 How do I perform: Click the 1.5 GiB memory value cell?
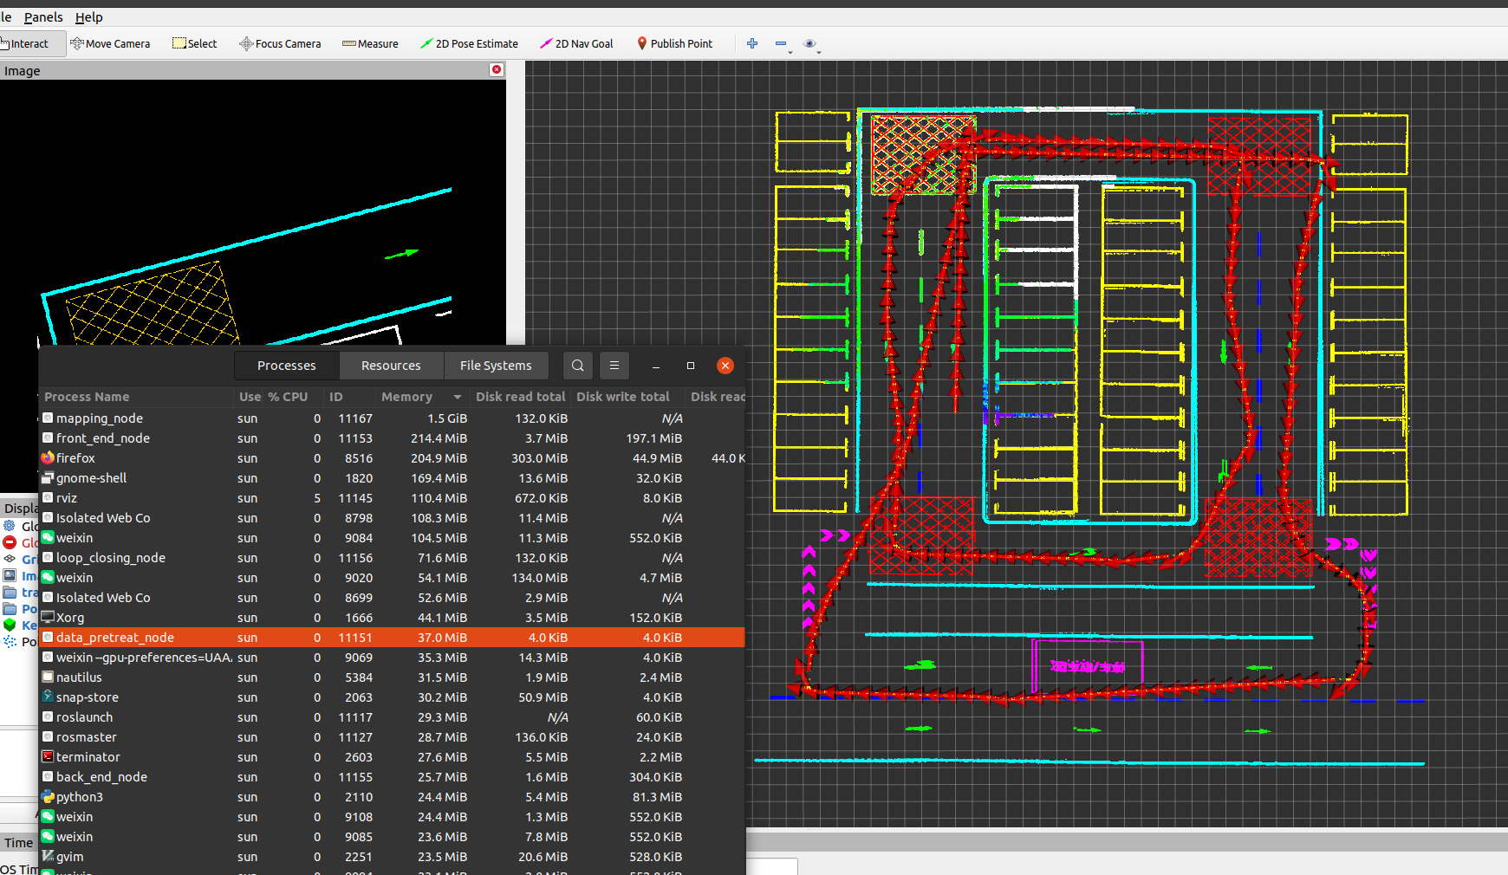pyautogui.click(x=447, y=418)
